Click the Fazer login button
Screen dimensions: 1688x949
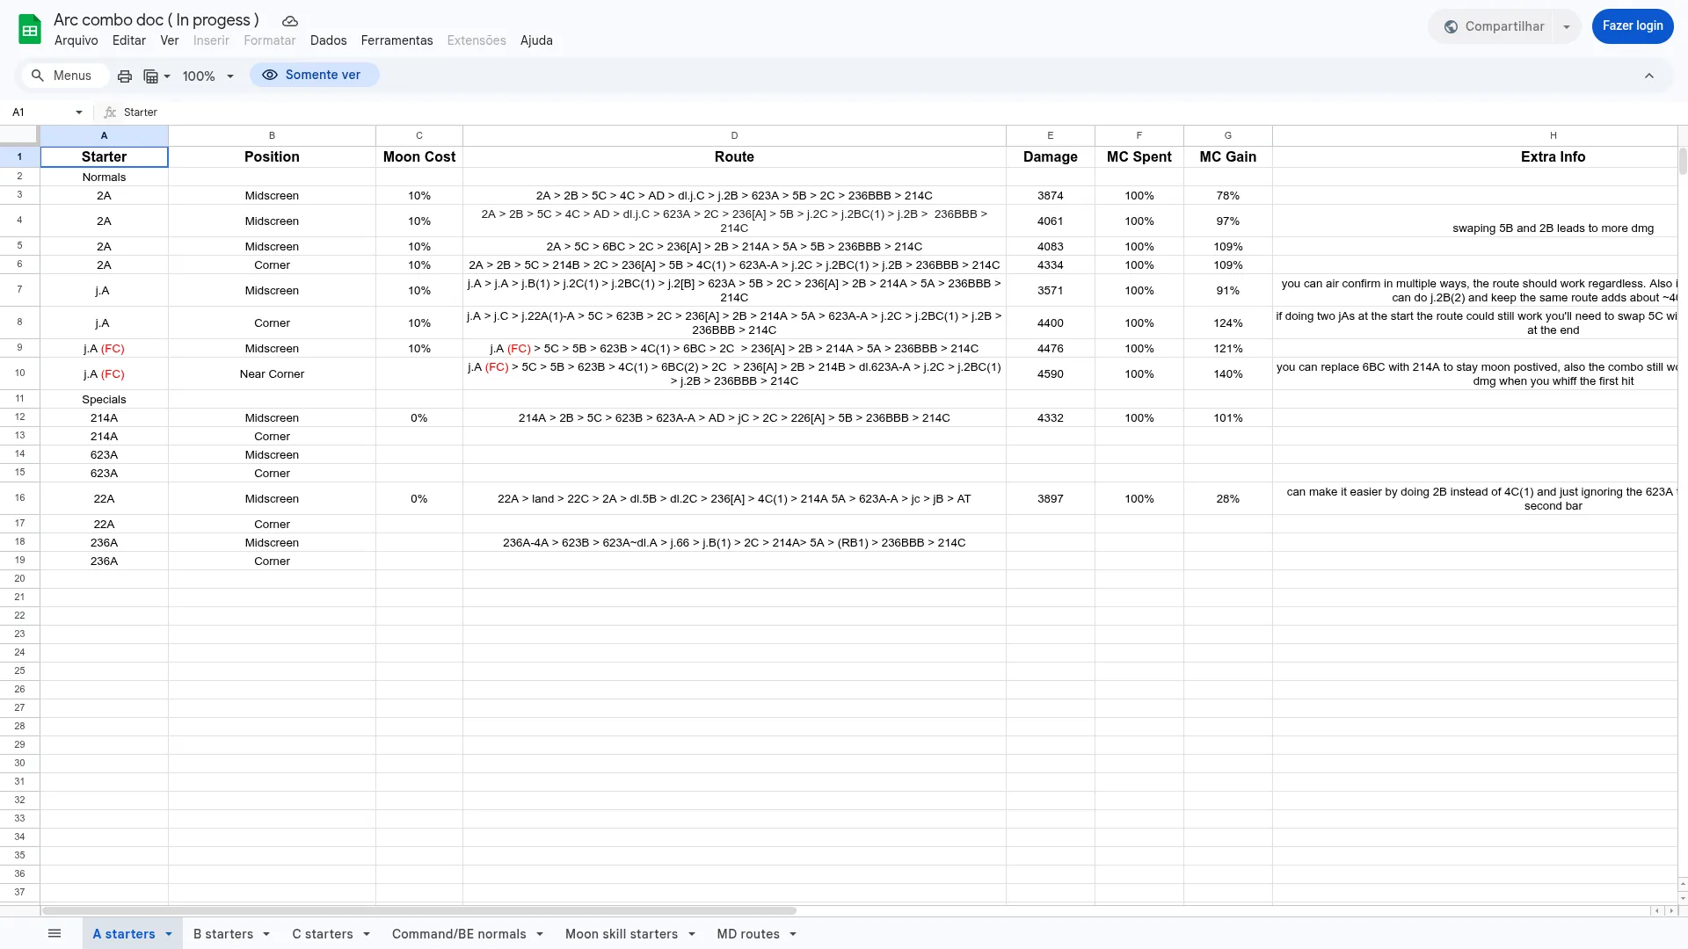[1632, 26]
